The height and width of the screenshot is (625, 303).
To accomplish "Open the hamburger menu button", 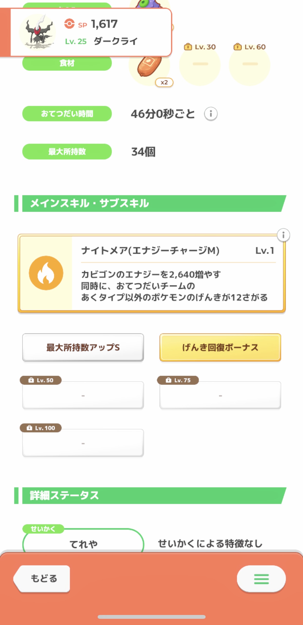I will (261, 579).
